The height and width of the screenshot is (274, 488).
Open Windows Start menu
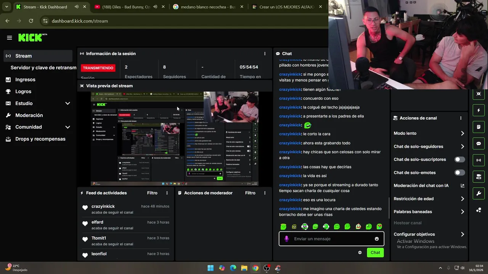(210, 268)
